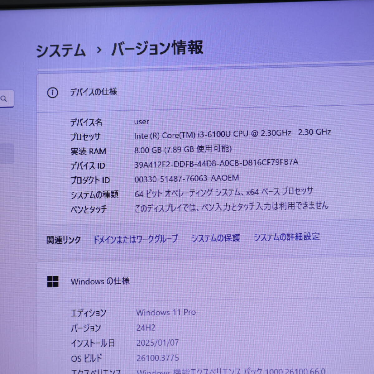374x374 pixels.
Task: Select system type value 64 ビット オペレーティング システム
Action: point(224,192)
